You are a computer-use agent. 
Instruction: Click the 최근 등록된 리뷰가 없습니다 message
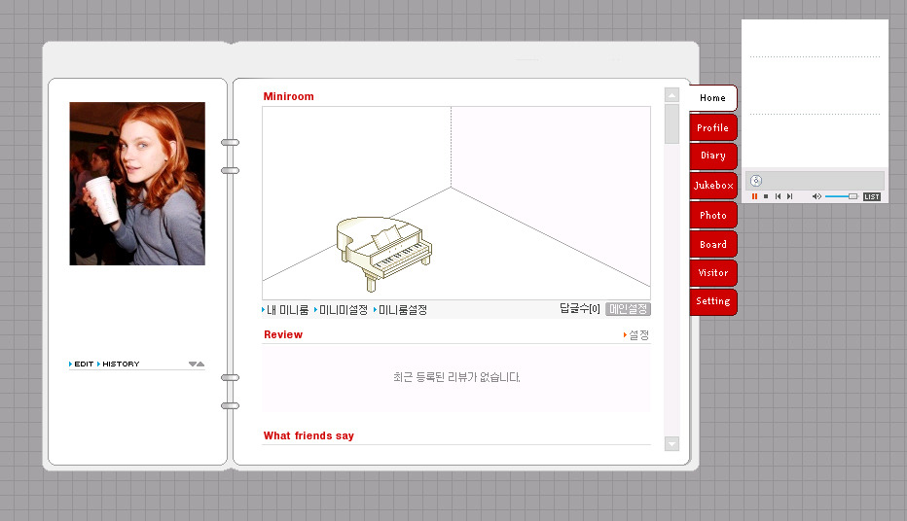point(456,377)
